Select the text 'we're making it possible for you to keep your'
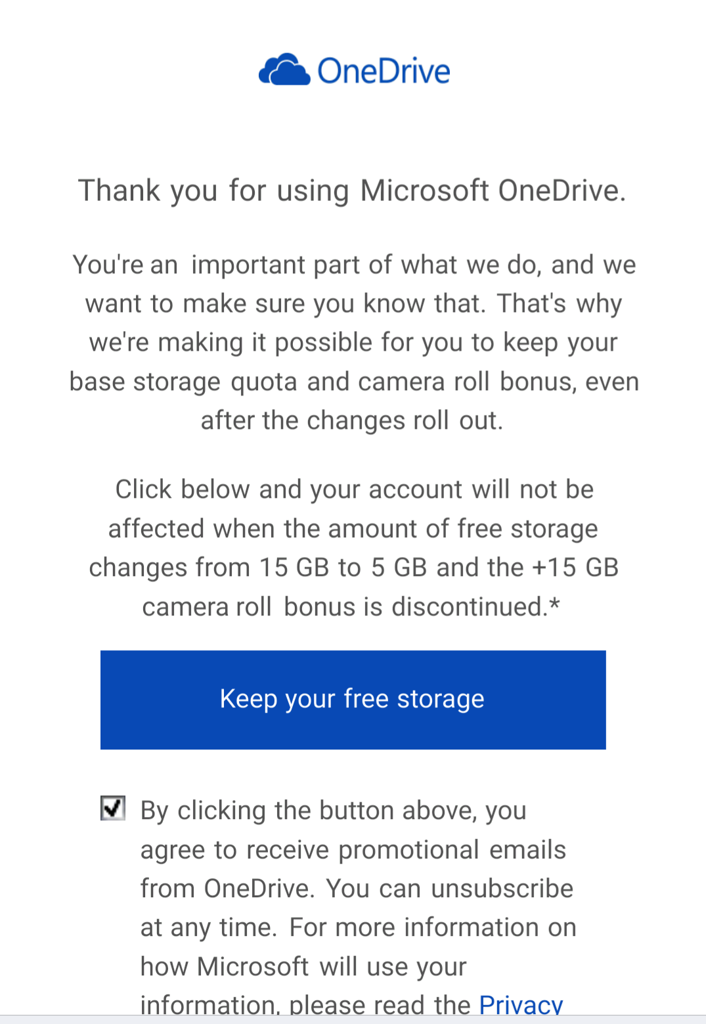 [x=353, y=343]
